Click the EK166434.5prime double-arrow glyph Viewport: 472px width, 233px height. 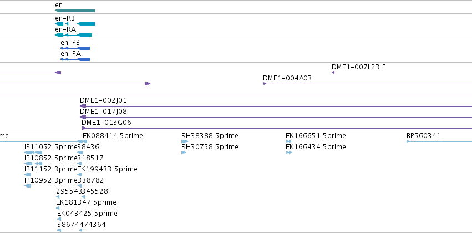[x=288, y=153]
